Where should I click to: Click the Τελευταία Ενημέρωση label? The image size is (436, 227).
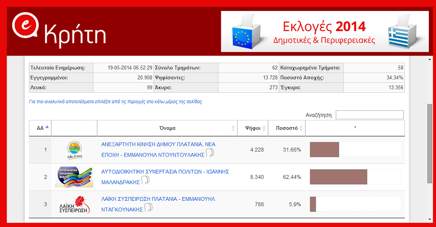point(58,68)
